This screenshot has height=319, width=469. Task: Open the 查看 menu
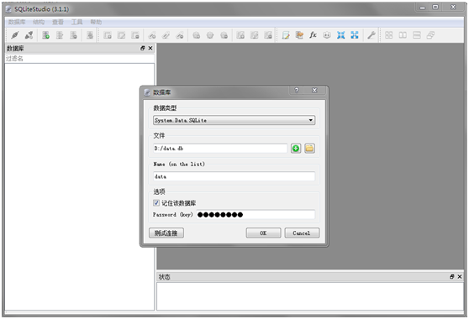(x=58, y=22)
